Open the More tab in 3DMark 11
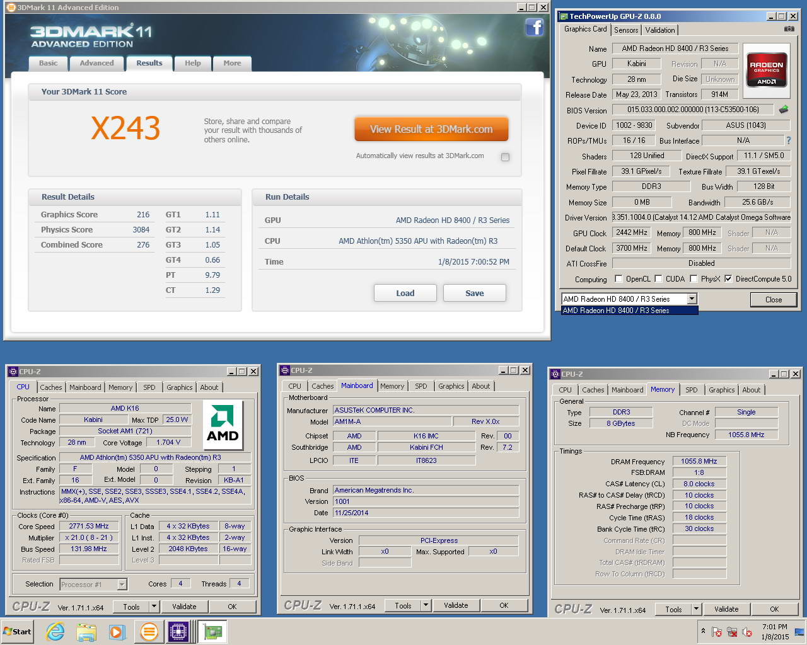The image size is (807, 645). pos(232,63)
